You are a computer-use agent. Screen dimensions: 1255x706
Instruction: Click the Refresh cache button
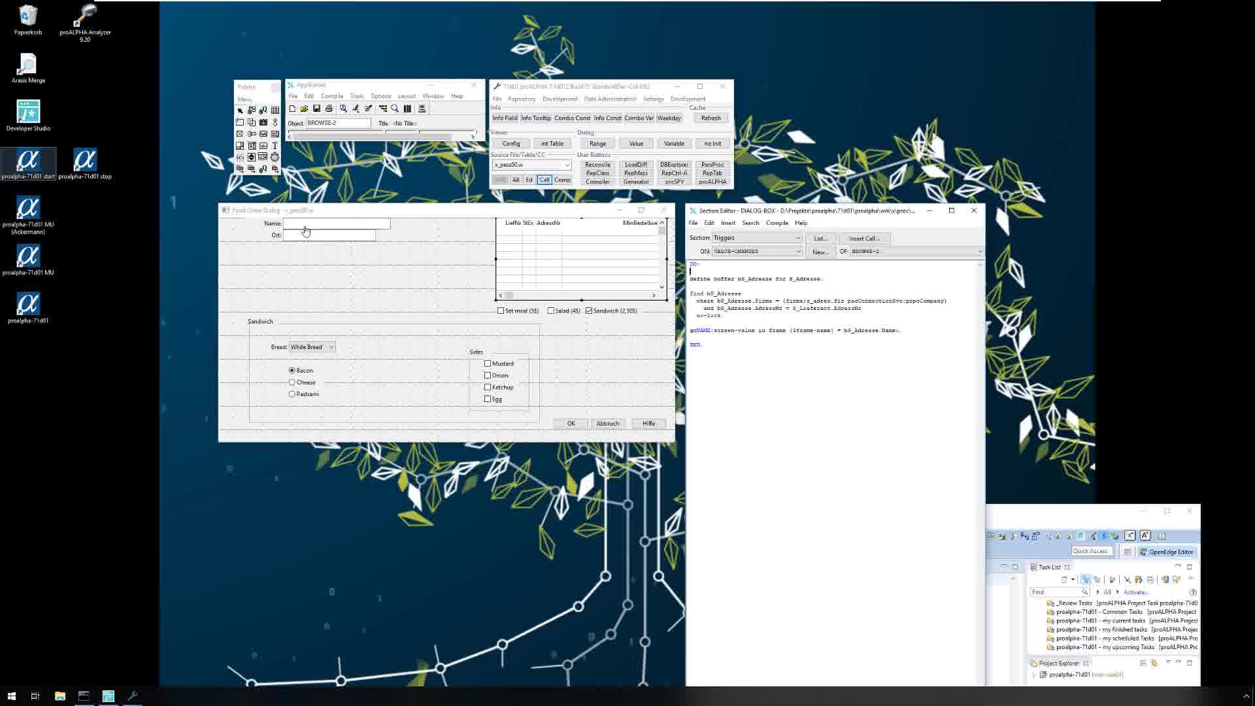click(711, 118)
